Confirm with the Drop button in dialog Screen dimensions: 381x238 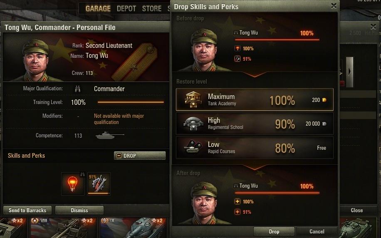point(274,231)
